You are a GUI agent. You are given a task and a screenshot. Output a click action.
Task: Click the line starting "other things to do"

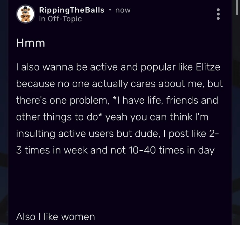[59, 117]
